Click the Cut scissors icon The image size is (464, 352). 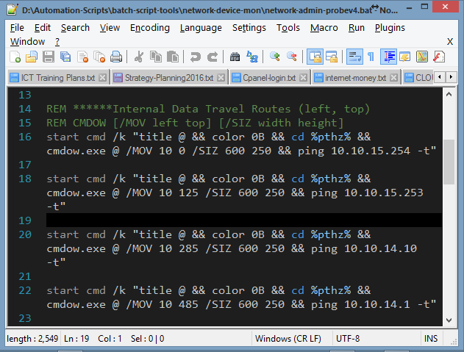[x=138, y=57]
